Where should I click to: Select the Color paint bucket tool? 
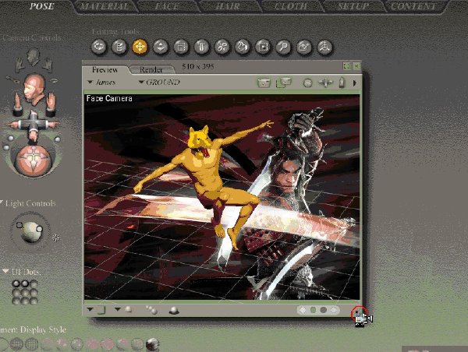[243, 47]
